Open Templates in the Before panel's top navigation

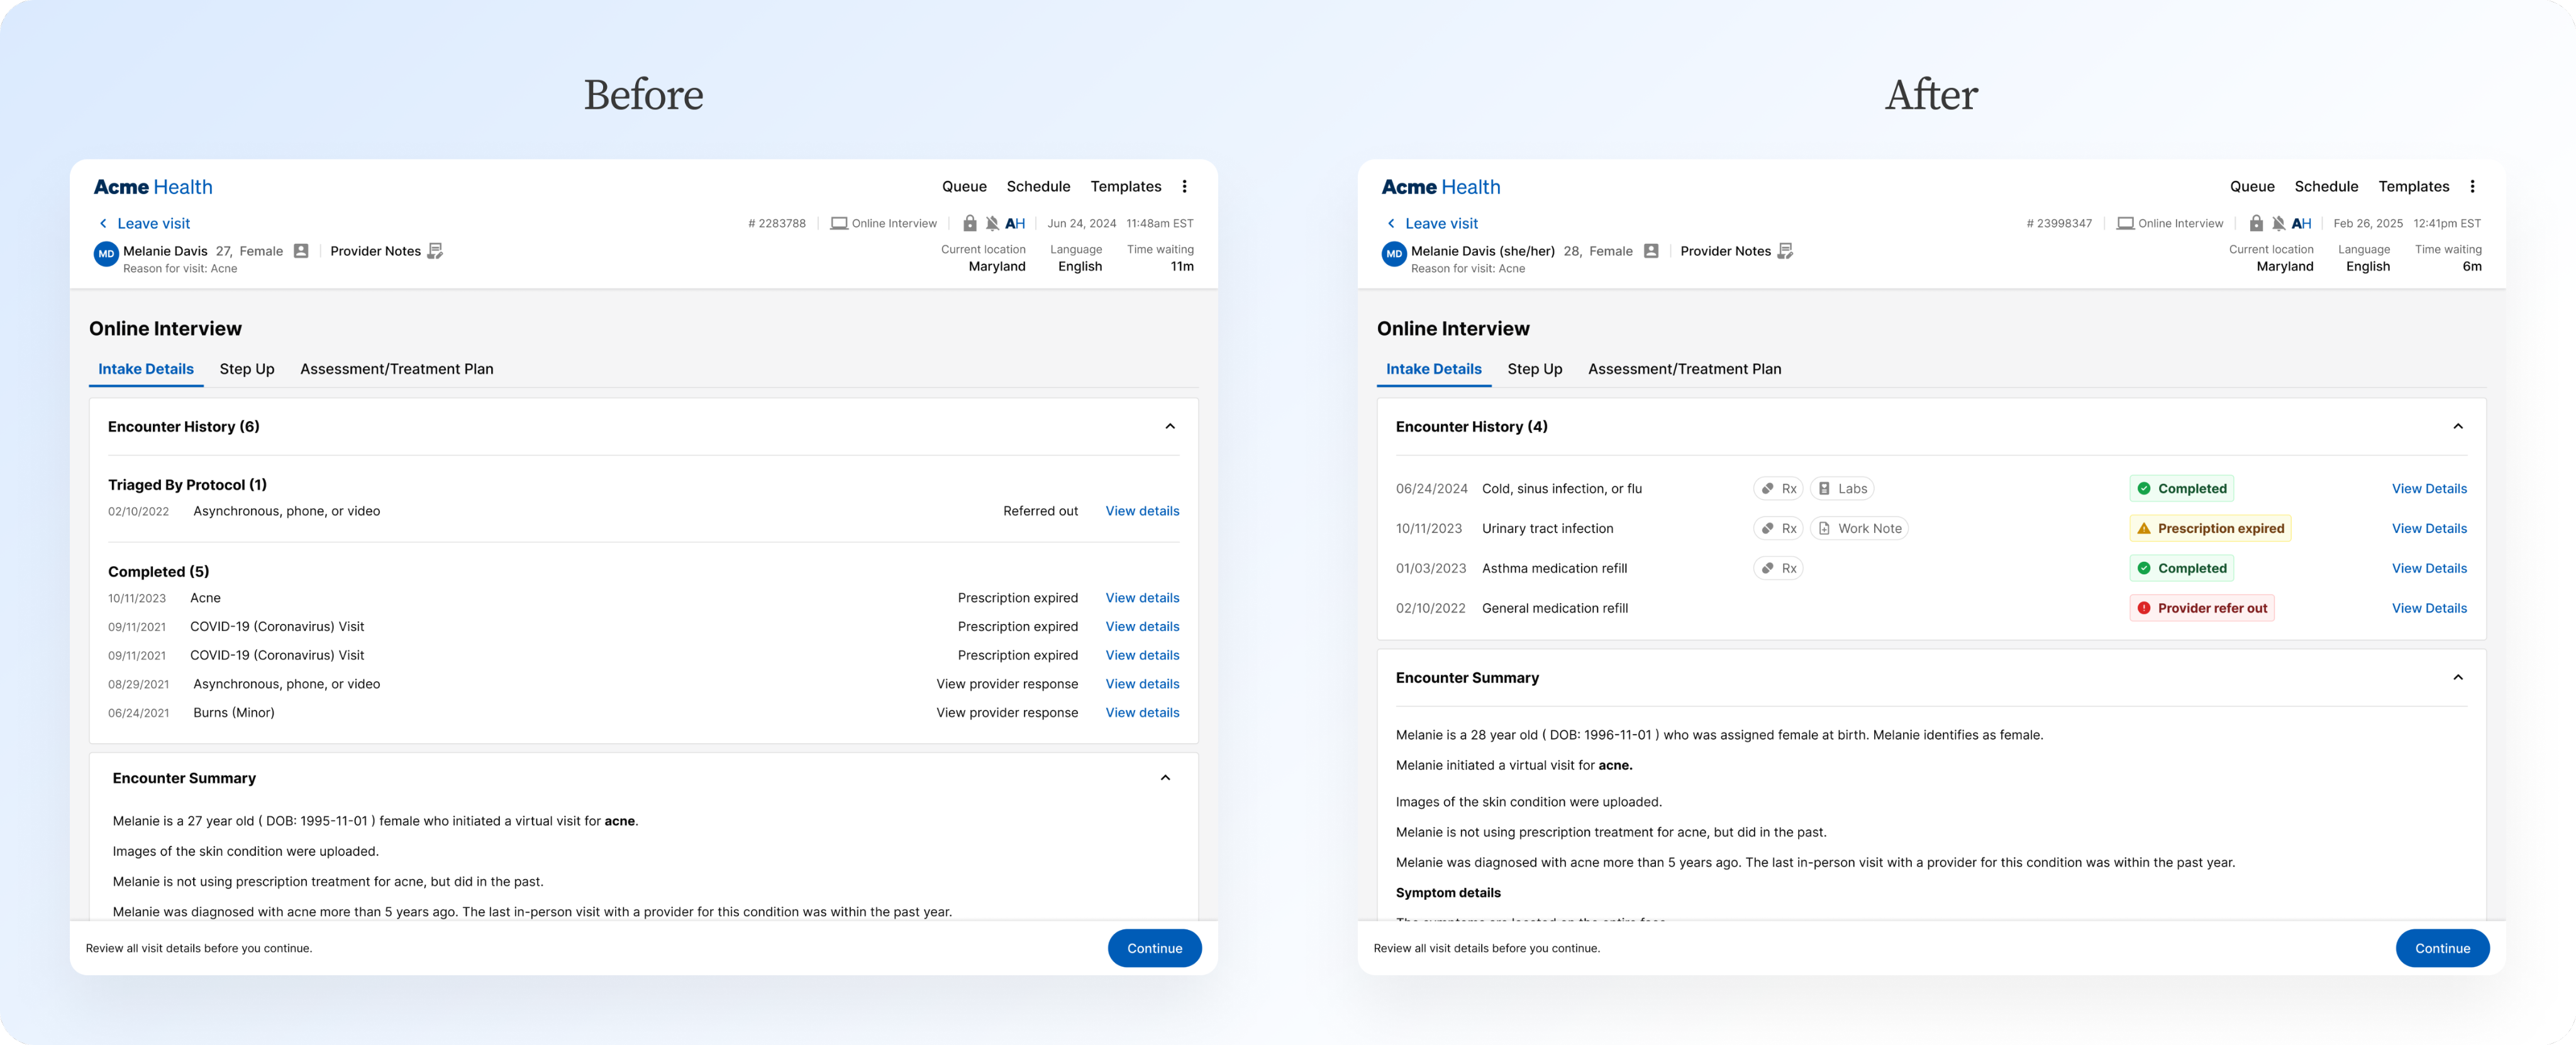(1125, 187)
